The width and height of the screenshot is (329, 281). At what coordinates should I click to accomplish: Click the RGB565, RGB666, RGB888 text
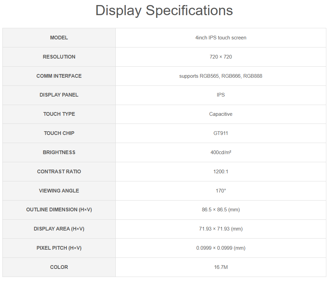tap(221, 76)
